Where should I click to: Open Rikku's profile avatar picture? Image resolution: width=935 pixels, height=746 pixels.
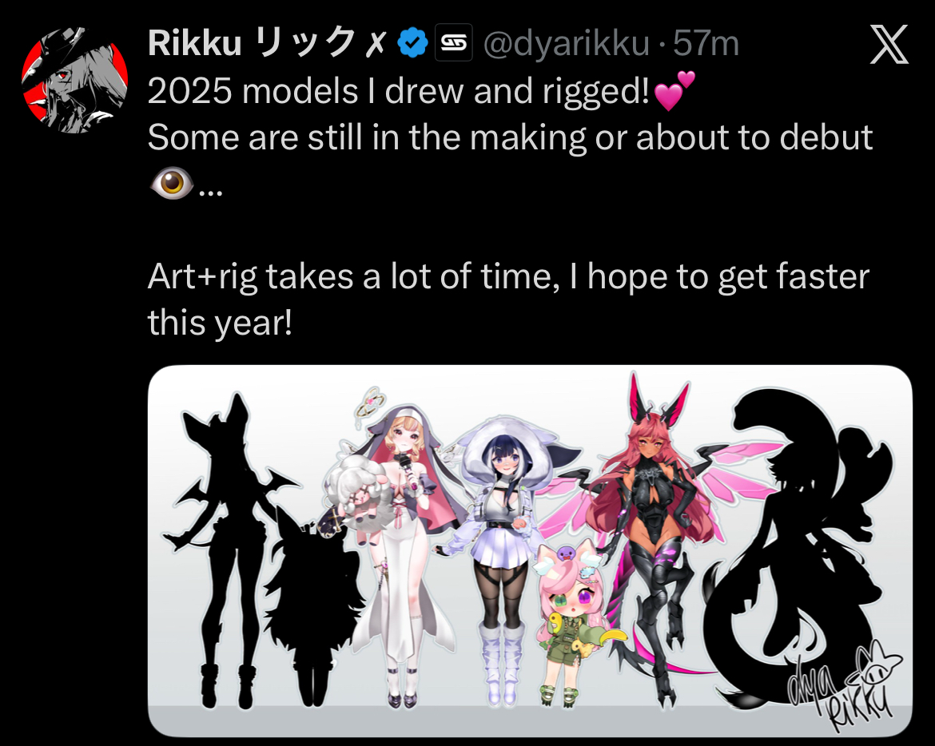click(74, 79)
